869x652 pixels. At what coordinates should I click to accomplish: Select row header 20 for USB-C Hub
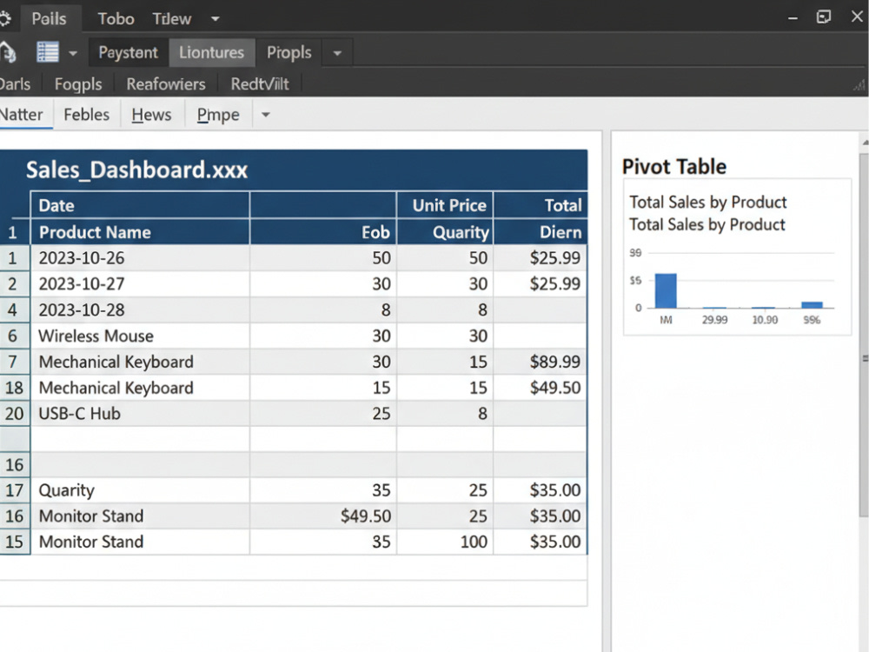15,414
